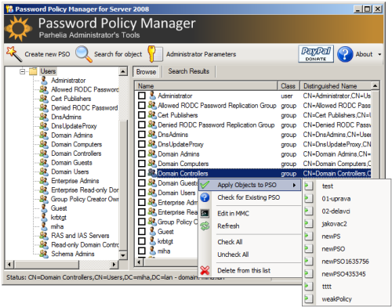Click the green checkmark Apply Objects icon
Screen dimensions: 392x307
tap(205, 185)
